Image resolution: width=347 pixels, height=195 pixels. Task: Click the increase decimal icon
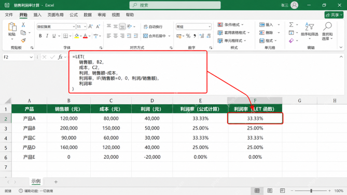202,36
